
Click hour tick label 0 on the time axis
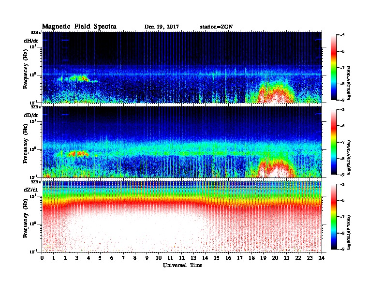pyautogui.click(x=42, y=258)
